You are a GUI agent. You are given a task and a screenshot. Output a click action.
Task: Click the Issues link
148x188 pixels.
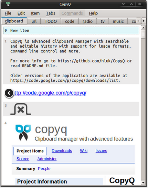[x=101, y=151]
